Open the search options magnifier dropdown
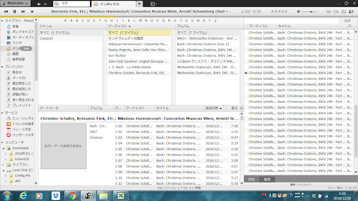The height and width of the screenshot is (201, 358). pos(57,4)
